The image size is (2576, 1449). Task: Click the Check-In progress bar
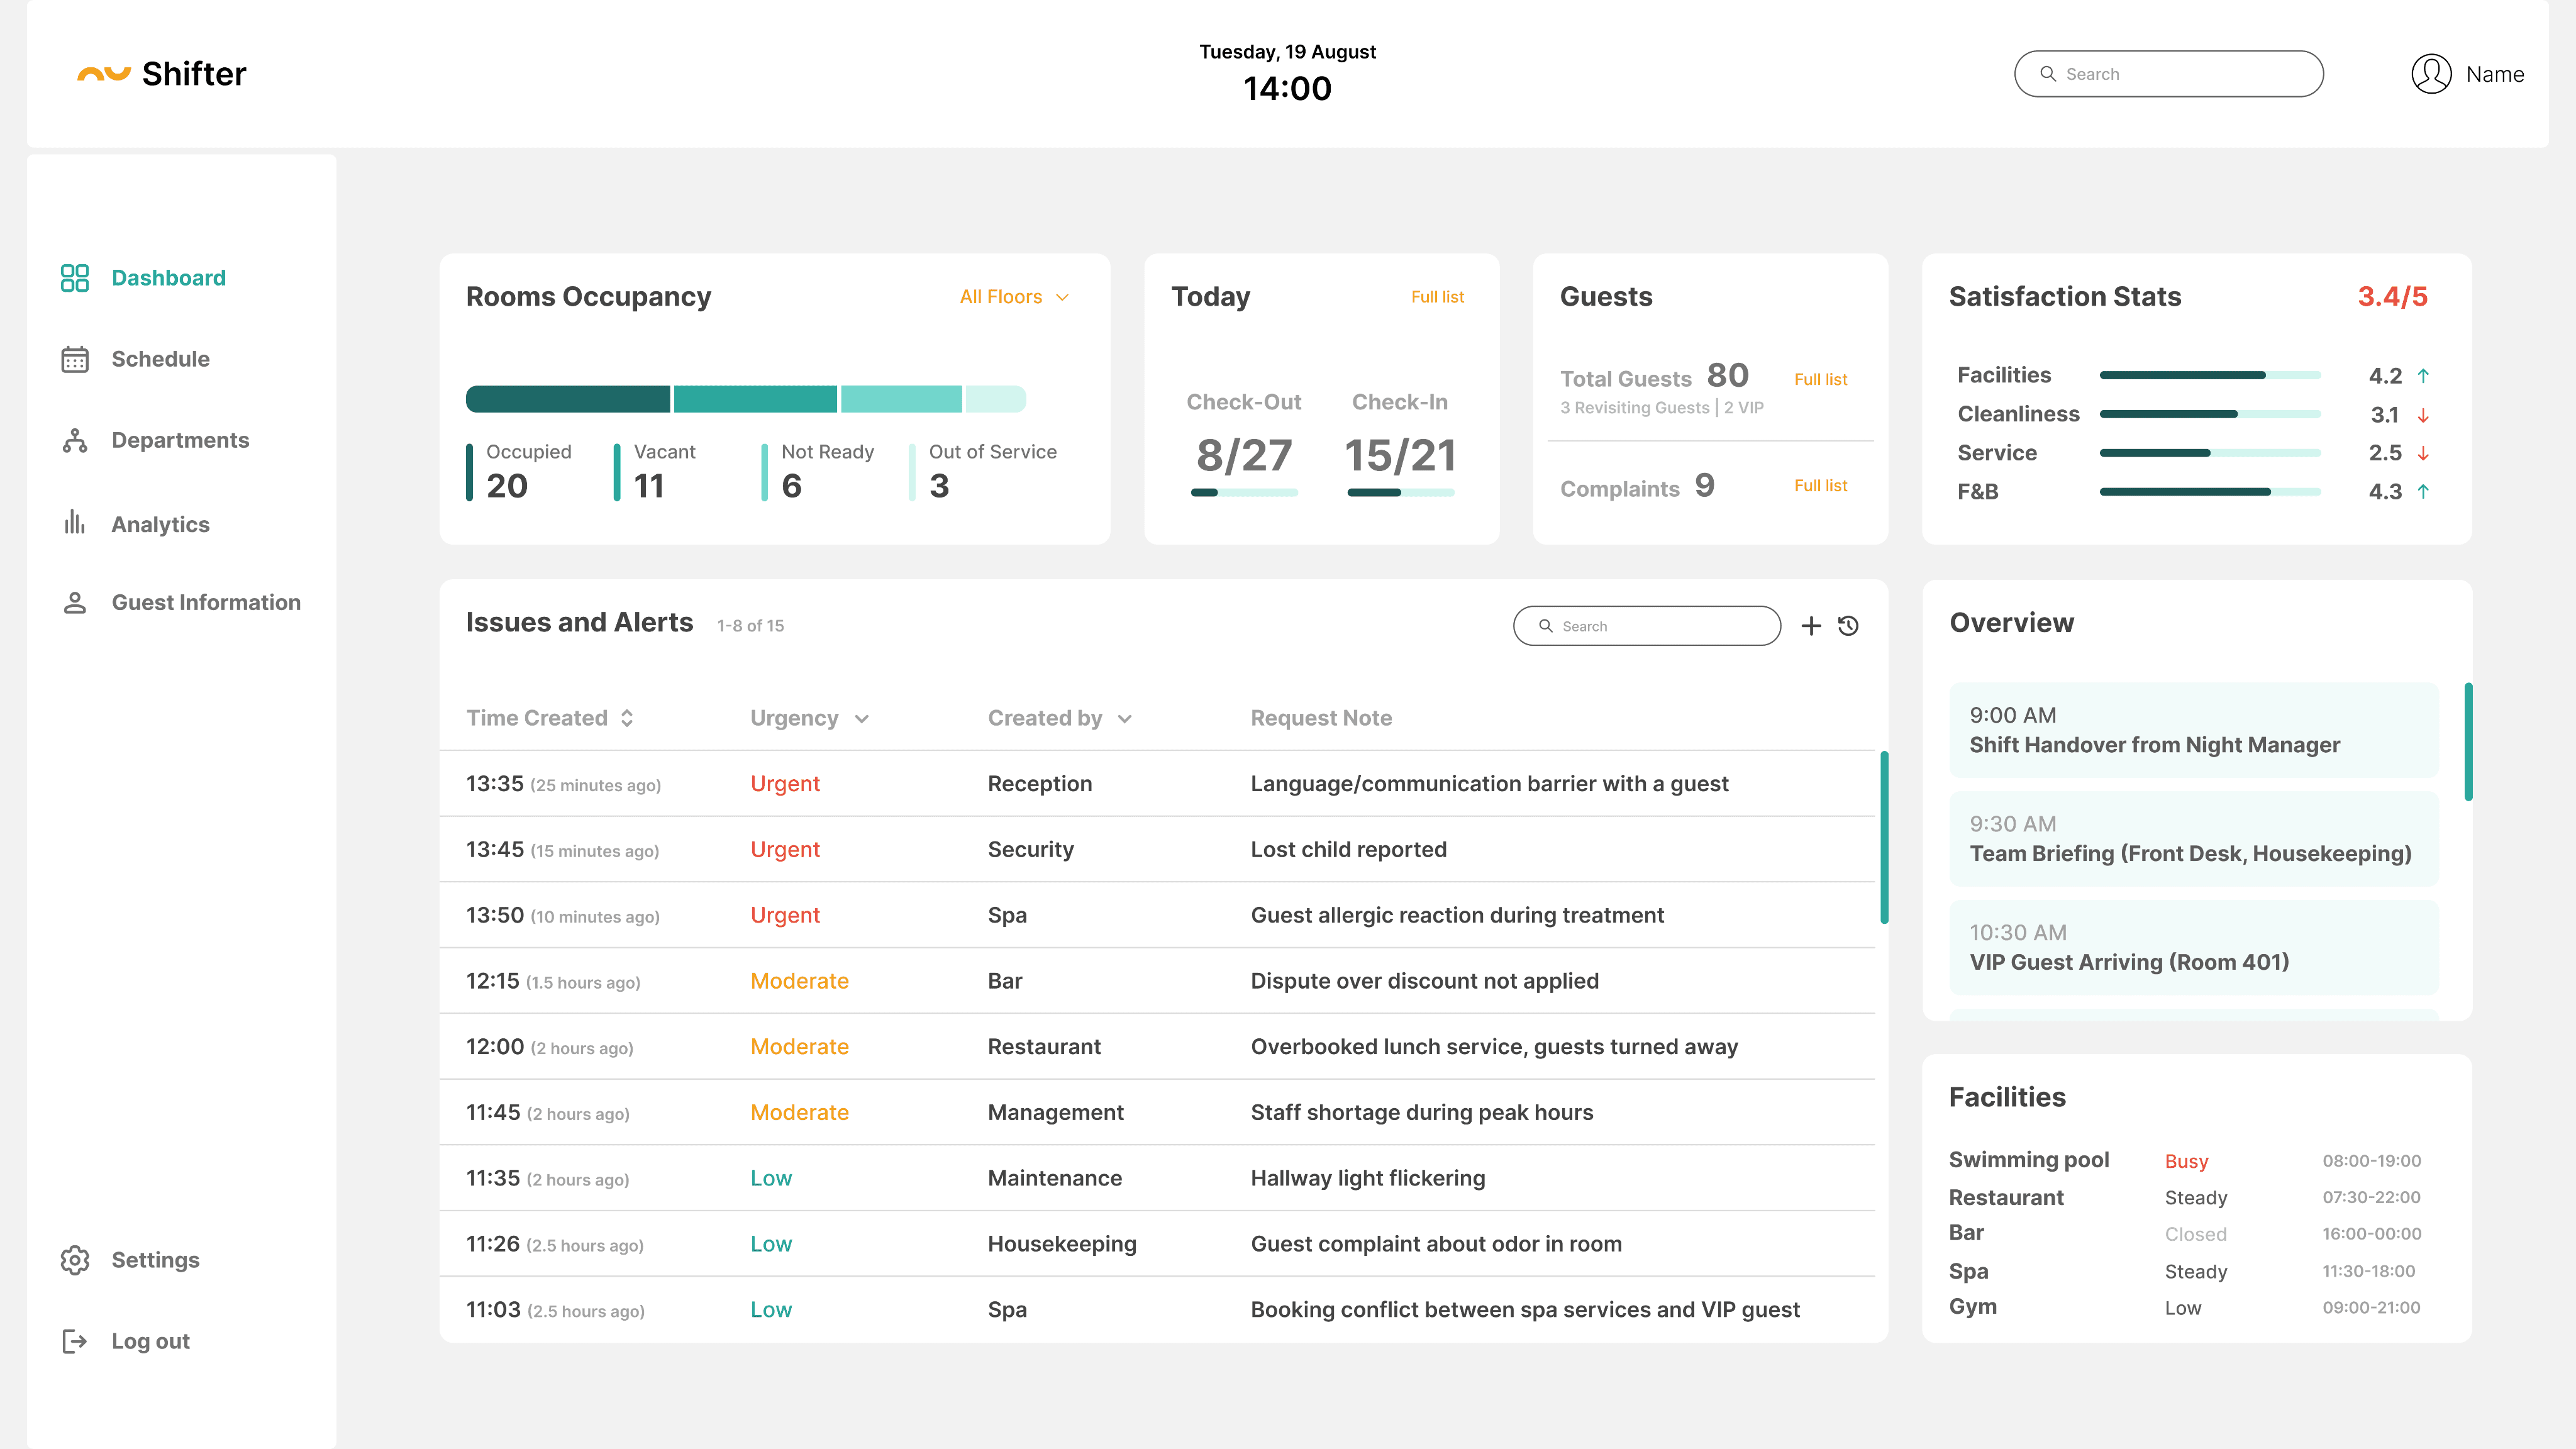coord(1400,492)
